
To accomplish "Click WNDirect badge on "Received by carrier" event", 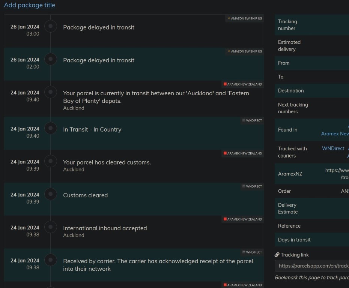I will point(252,252).
